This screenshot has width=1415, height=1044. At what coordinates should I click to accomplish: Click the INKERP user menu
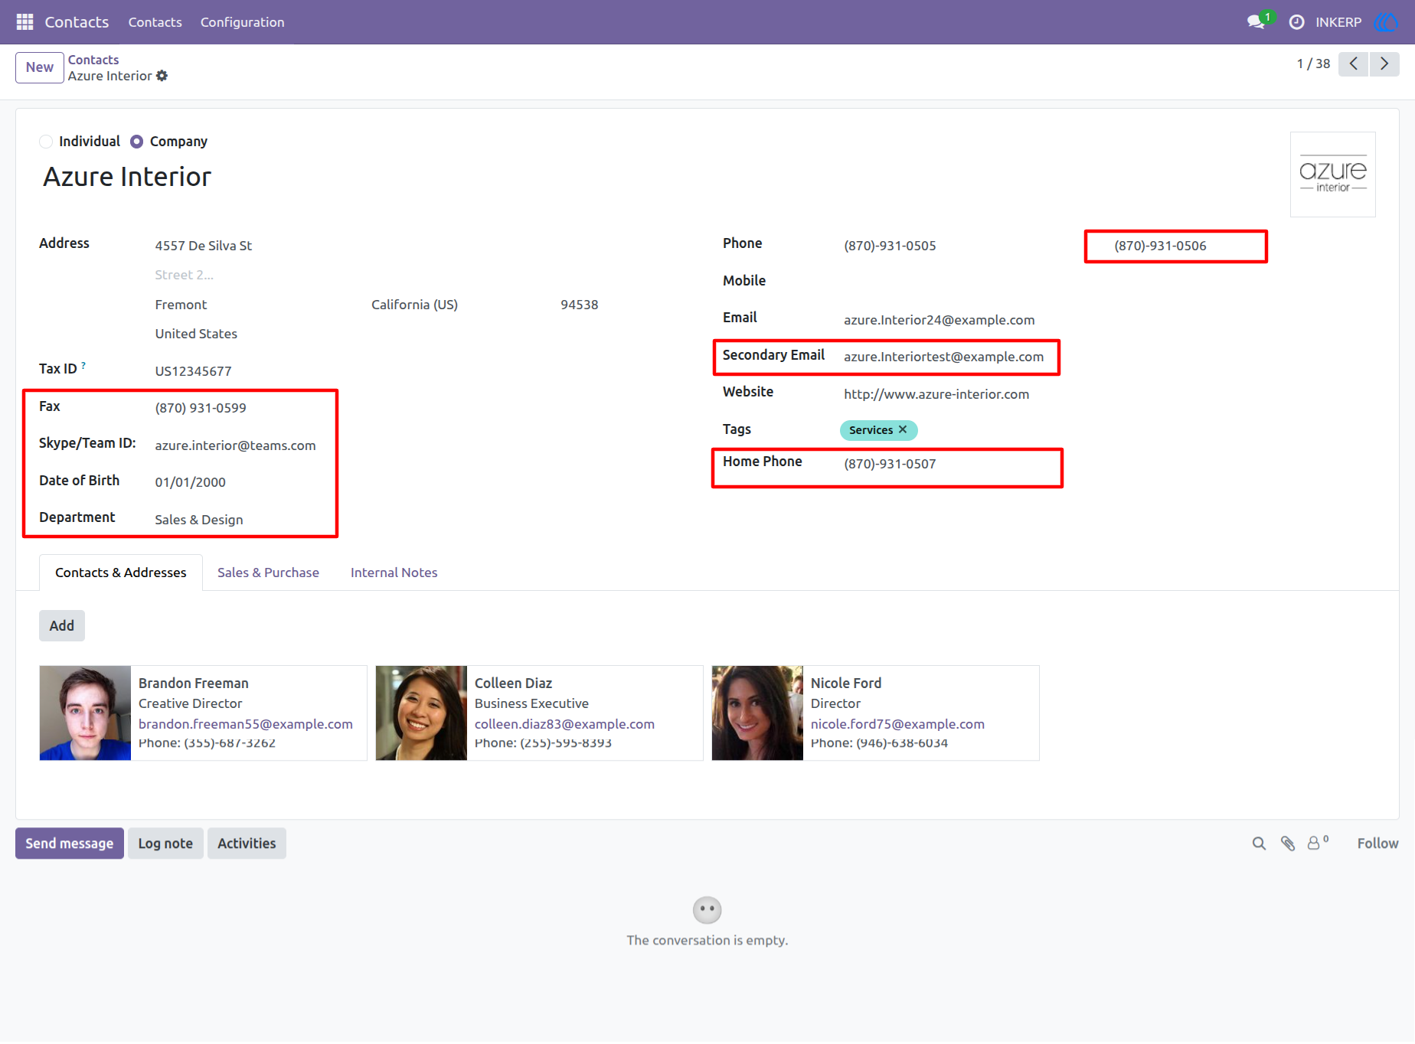click(1338, 22)
